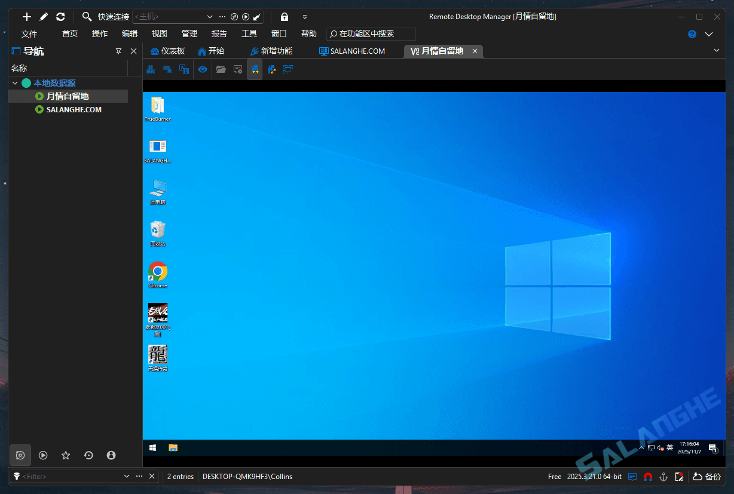Toggle the magnet icon in the status bar
This screenshot has height=494, width=734.
point(648,476)
